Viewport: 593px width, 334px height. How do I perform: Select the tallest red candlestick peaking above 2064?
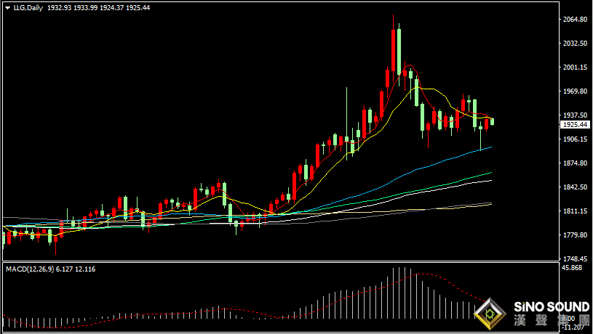coord(394,49)
